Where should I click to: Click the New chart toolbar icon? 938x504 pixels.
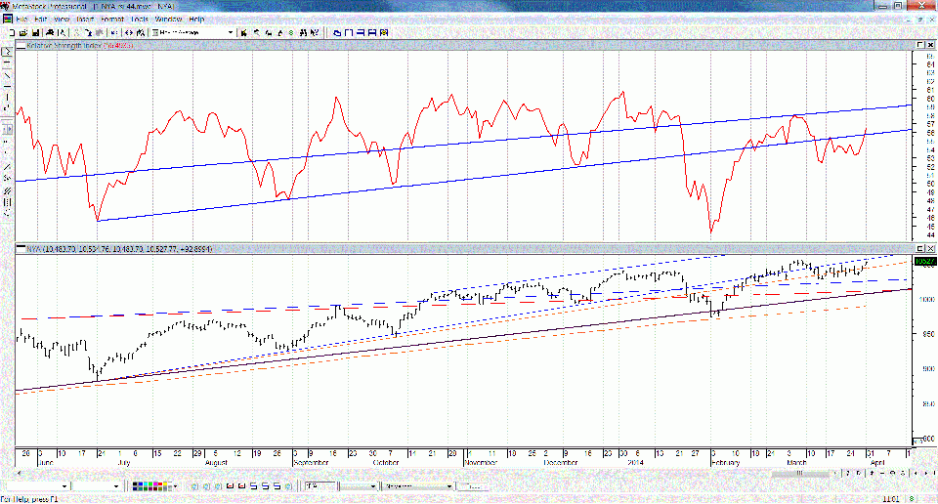[x=9, y=32]
